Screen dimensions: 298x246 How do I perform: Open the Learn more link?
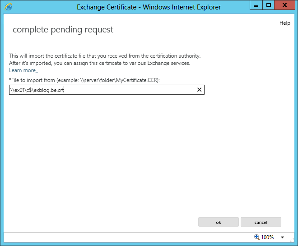[23, 70]
